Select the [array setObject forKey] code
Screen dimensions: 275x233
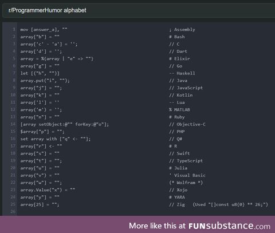[x=65, y=124]
